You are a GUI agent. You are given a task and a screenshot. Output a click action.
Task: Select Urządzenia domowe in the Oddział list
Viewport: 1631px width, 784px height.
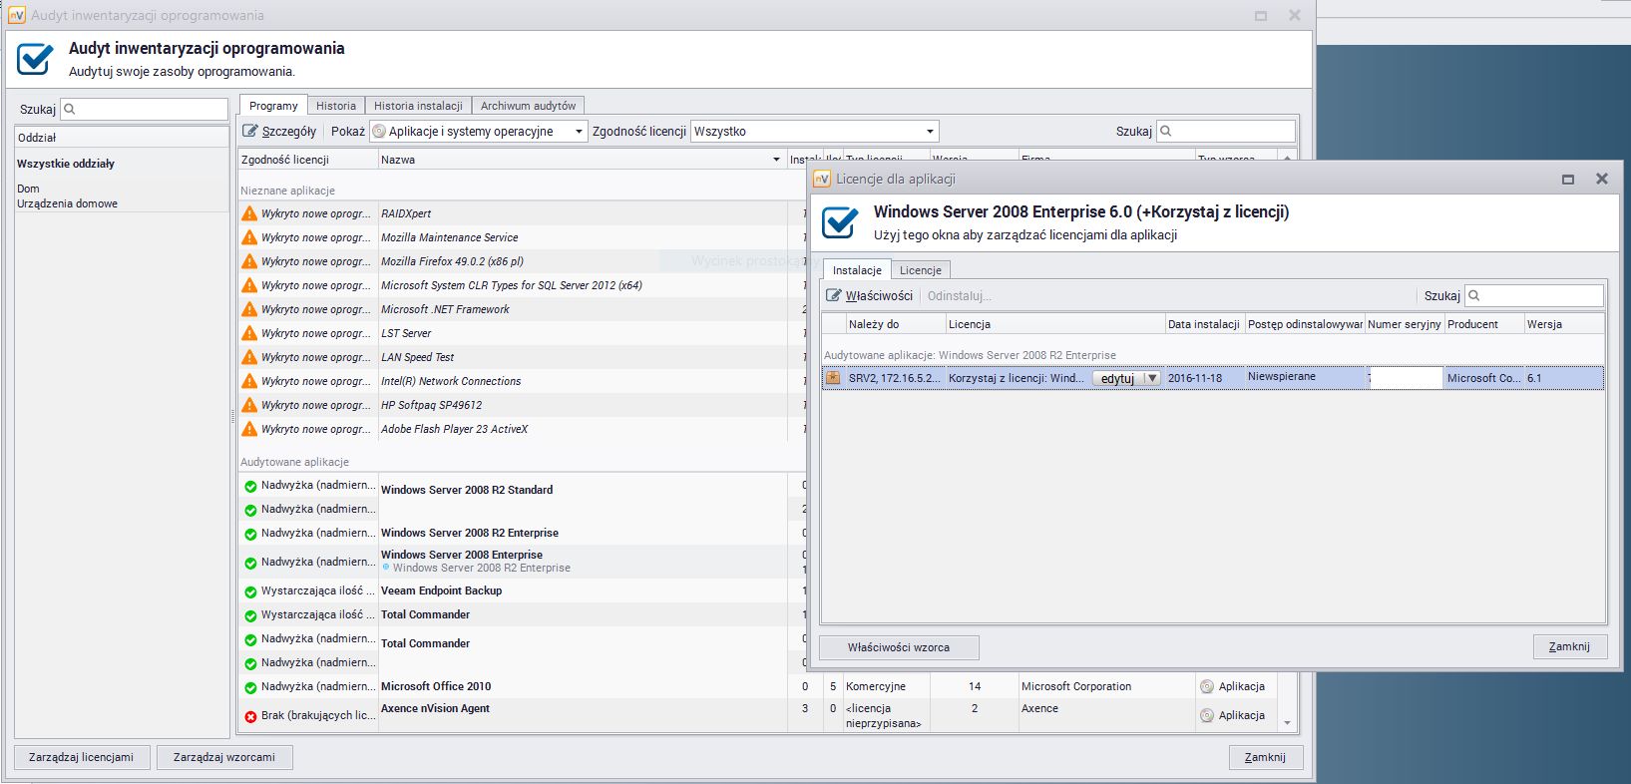pos(67,203)
